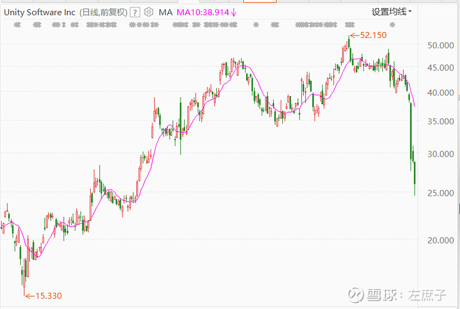Click the 40.000 price axis label
The height and width of the screenshot is (309, 460).
[440, 93]
